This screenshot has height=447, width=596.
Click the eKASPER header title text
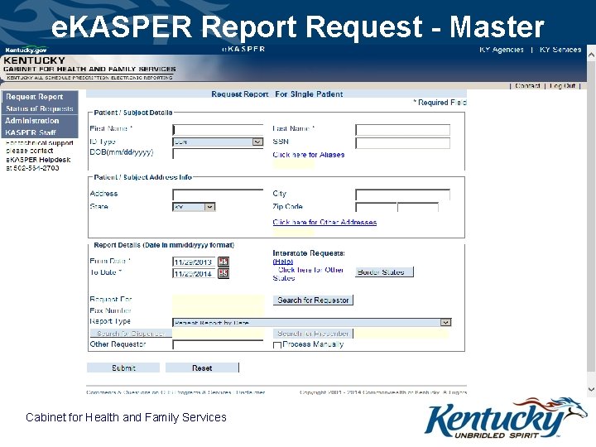(x=243, y=49)
